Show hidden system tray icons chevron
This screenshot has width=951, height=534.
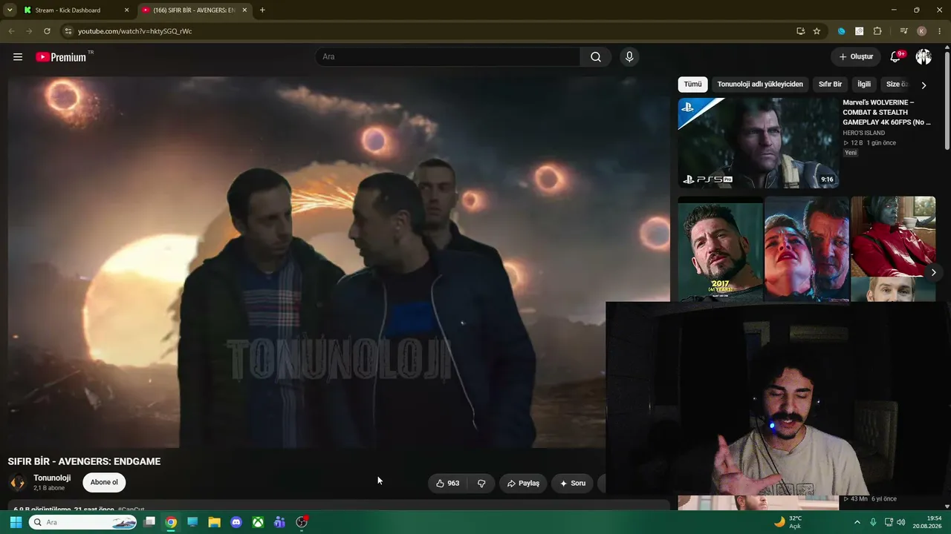(857, 522)
